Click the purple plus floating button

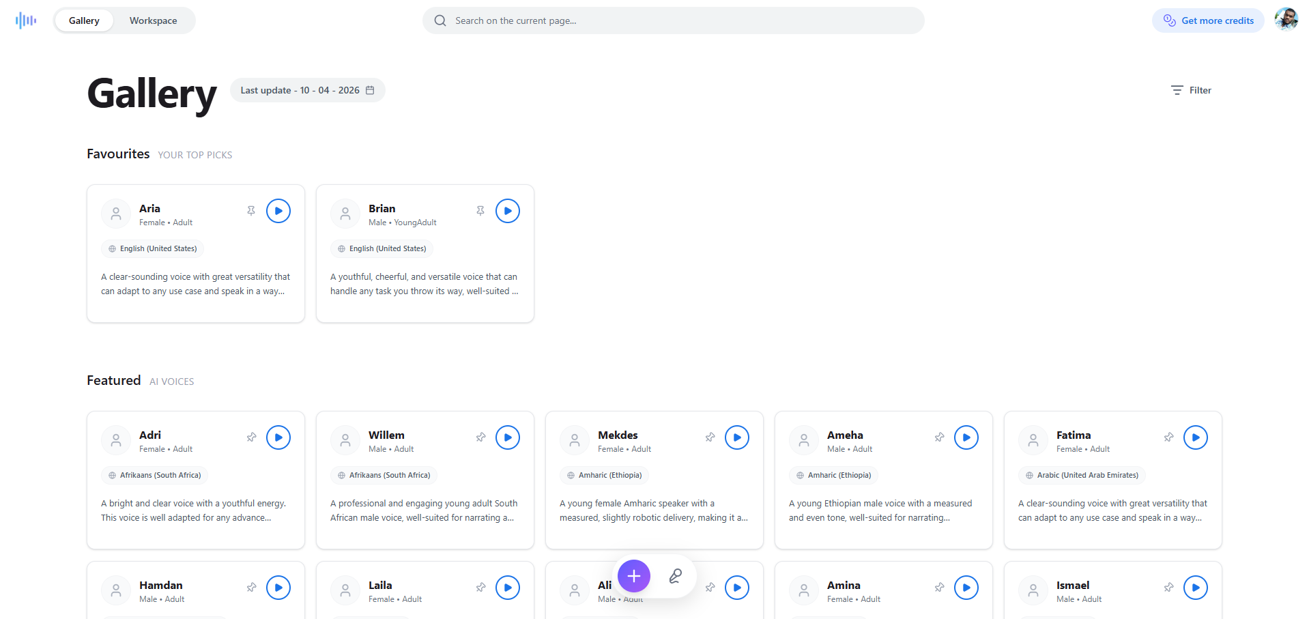point(634,577)
